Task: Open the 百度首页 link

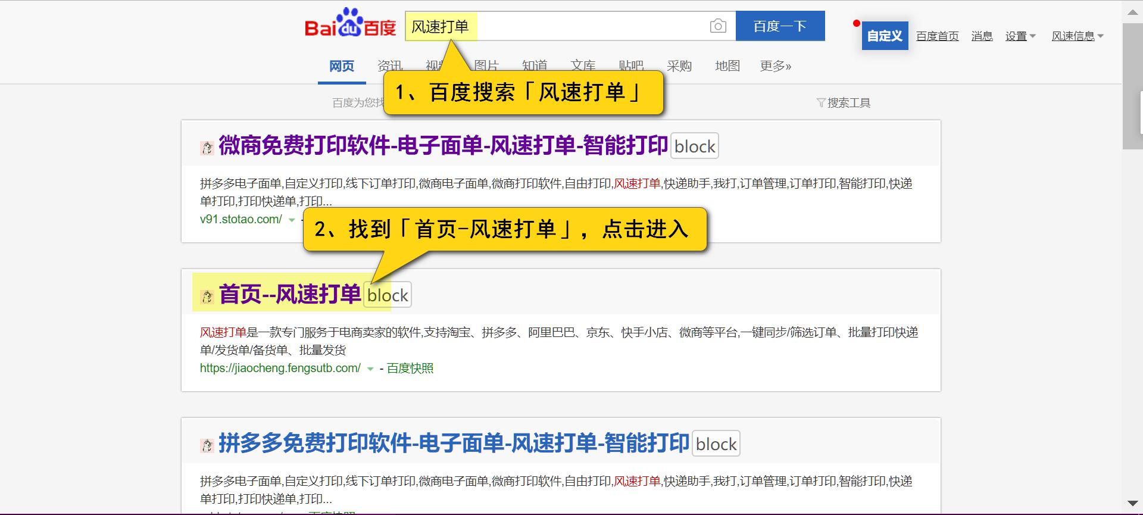Action: point(937,36)
